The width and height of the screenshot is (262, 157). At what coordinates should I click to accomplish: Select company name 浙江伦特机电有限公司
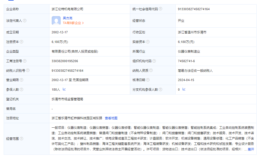[x=67, y=9]
